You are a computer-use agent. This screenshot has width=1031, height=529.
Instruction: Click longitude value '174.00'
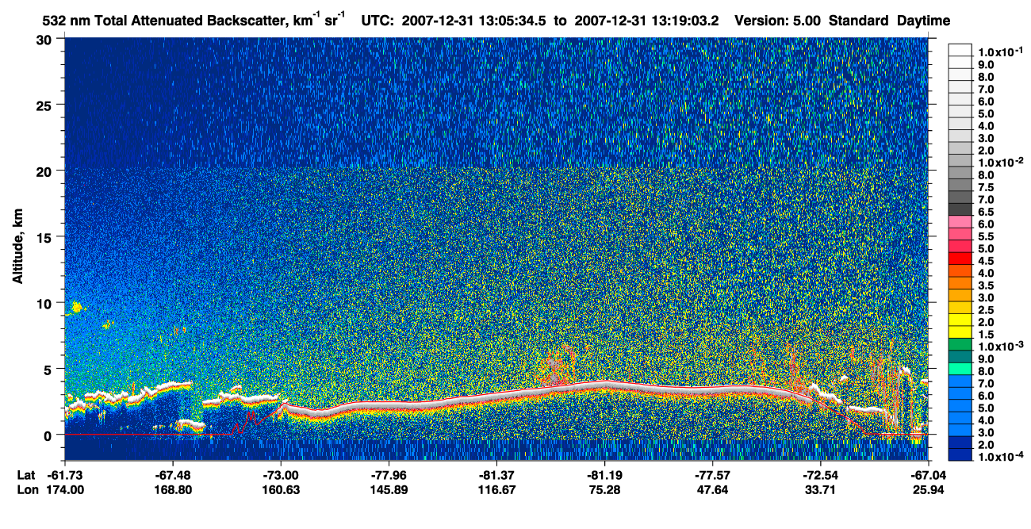[65, 489]
